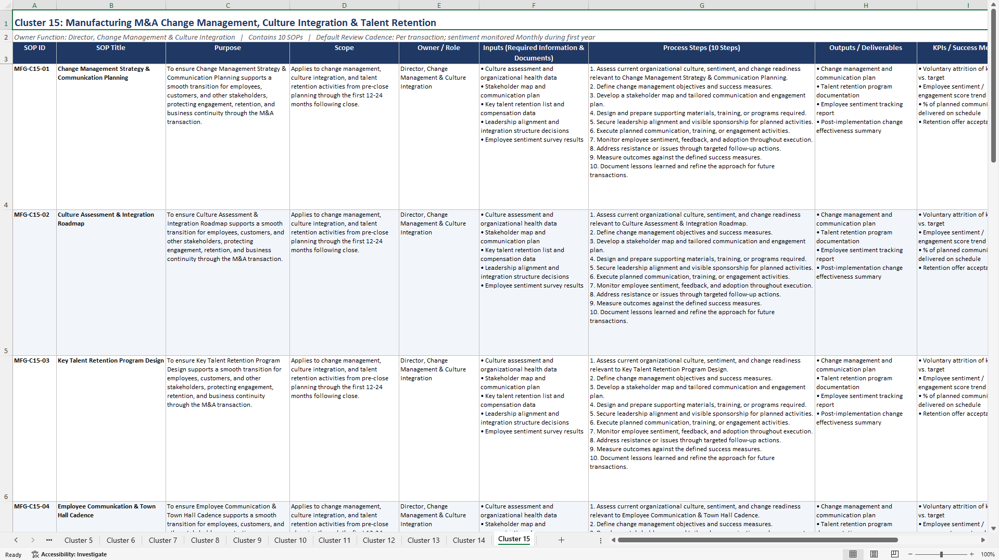Open Accessibility: Investigate status item
Image resolution: width=999 pixels, height=560 pixels.
(69, 554)
